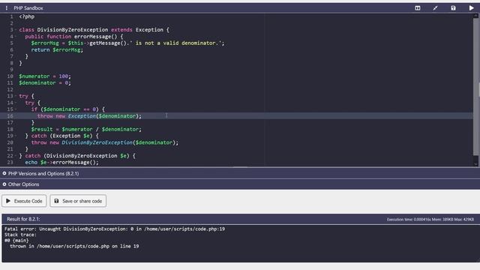Viewport: 480px width, 270px height.
Task: Collapse the outer try fold on line 13
Action: click(x=16, y=96)
